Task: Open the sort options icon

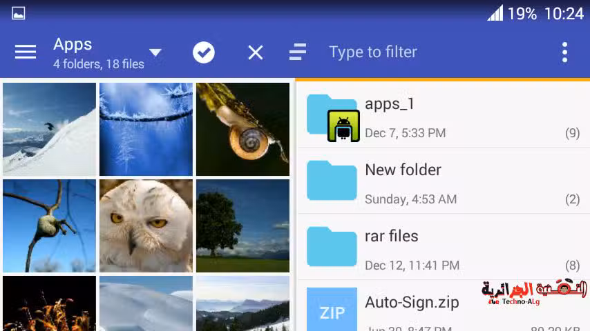Action: click(x=298, y=52)
